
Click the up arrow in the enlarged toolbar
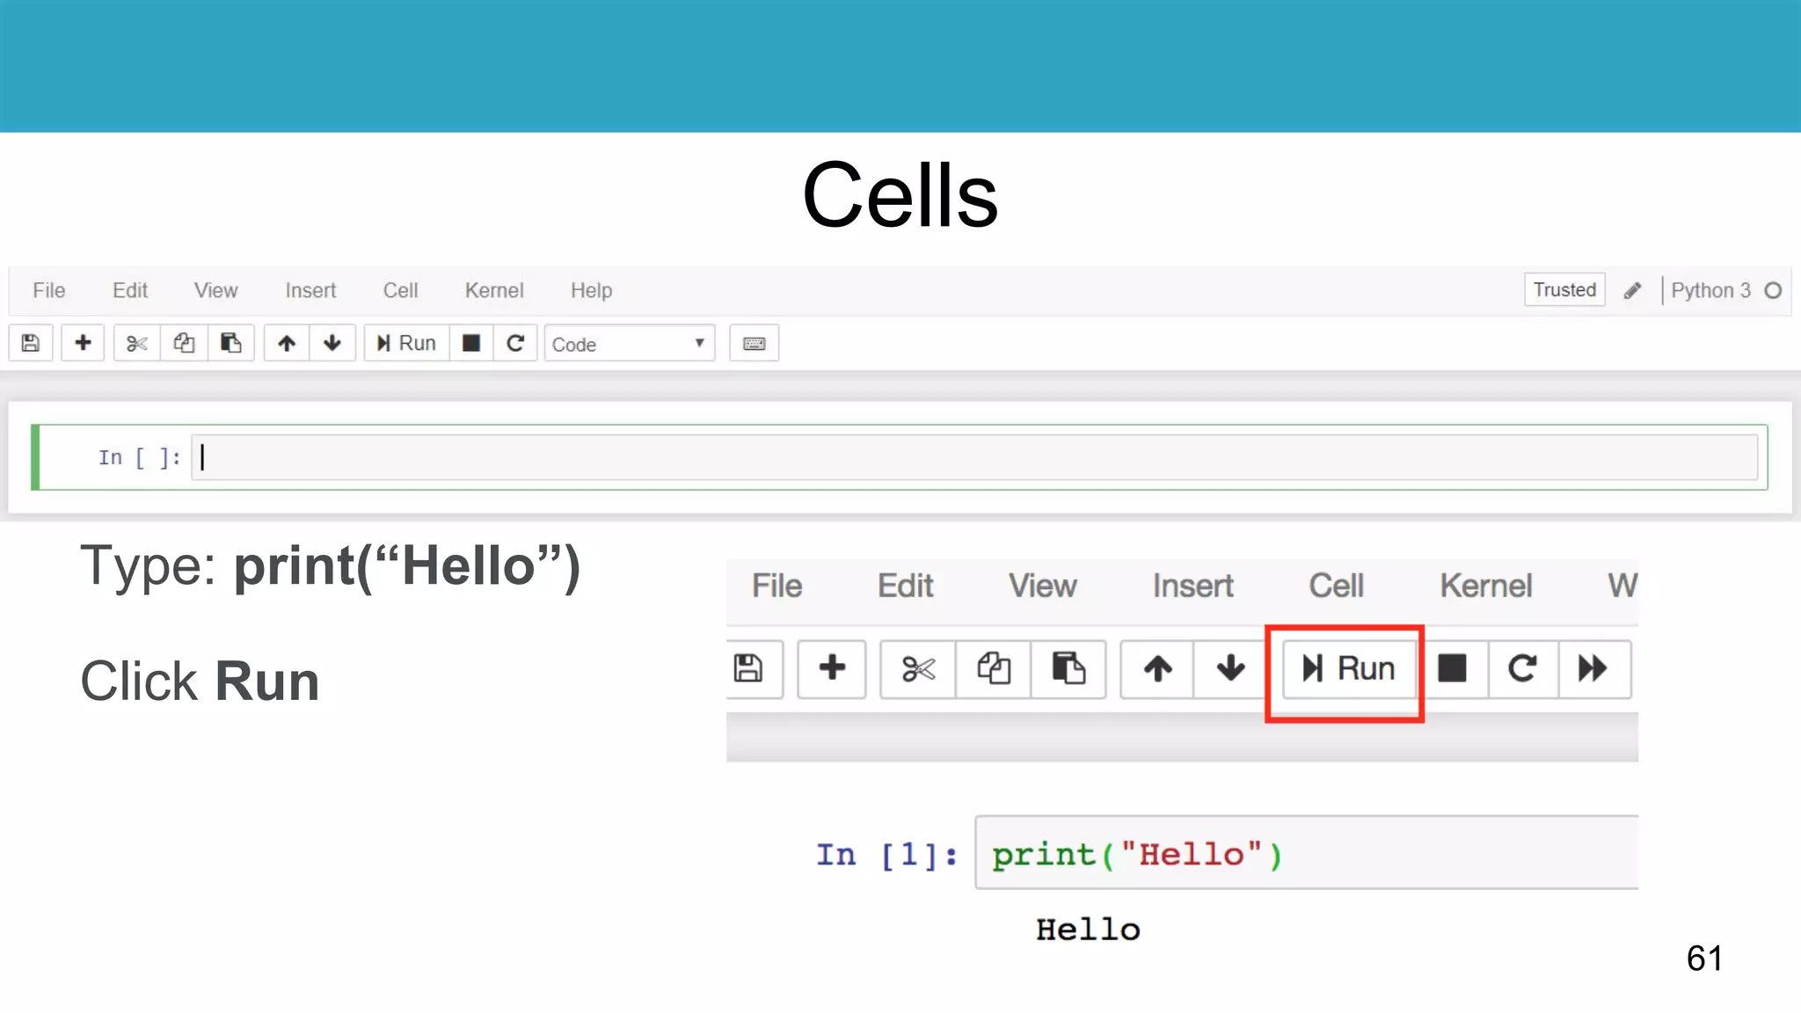click(1158, 668)
